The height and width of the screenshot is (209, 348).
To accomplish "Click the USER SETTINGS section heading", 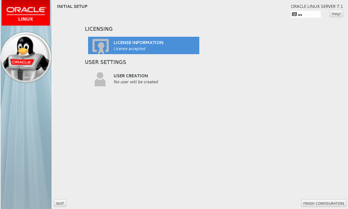I will tap(105, 62).
